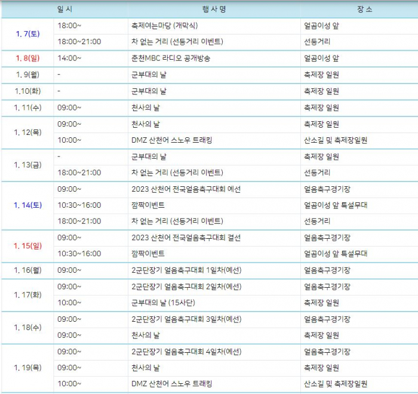Click the red 1.8(일) date cell
This screenshot has height=394, width=418.
tap(27, 59)
